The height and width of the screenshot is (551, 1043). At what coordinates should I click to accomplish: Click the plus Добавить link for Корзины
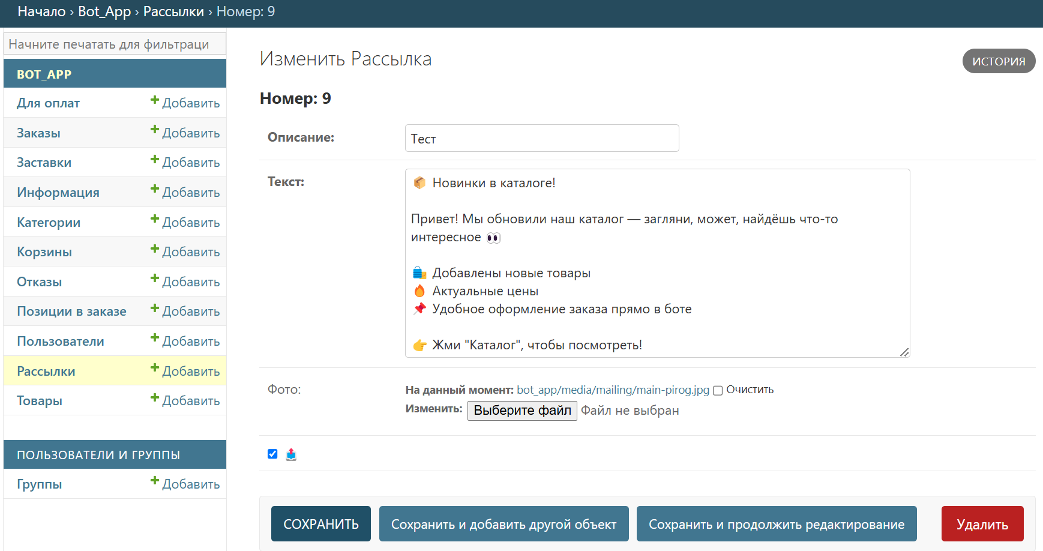pyautogui.click(x=185, y=251)
